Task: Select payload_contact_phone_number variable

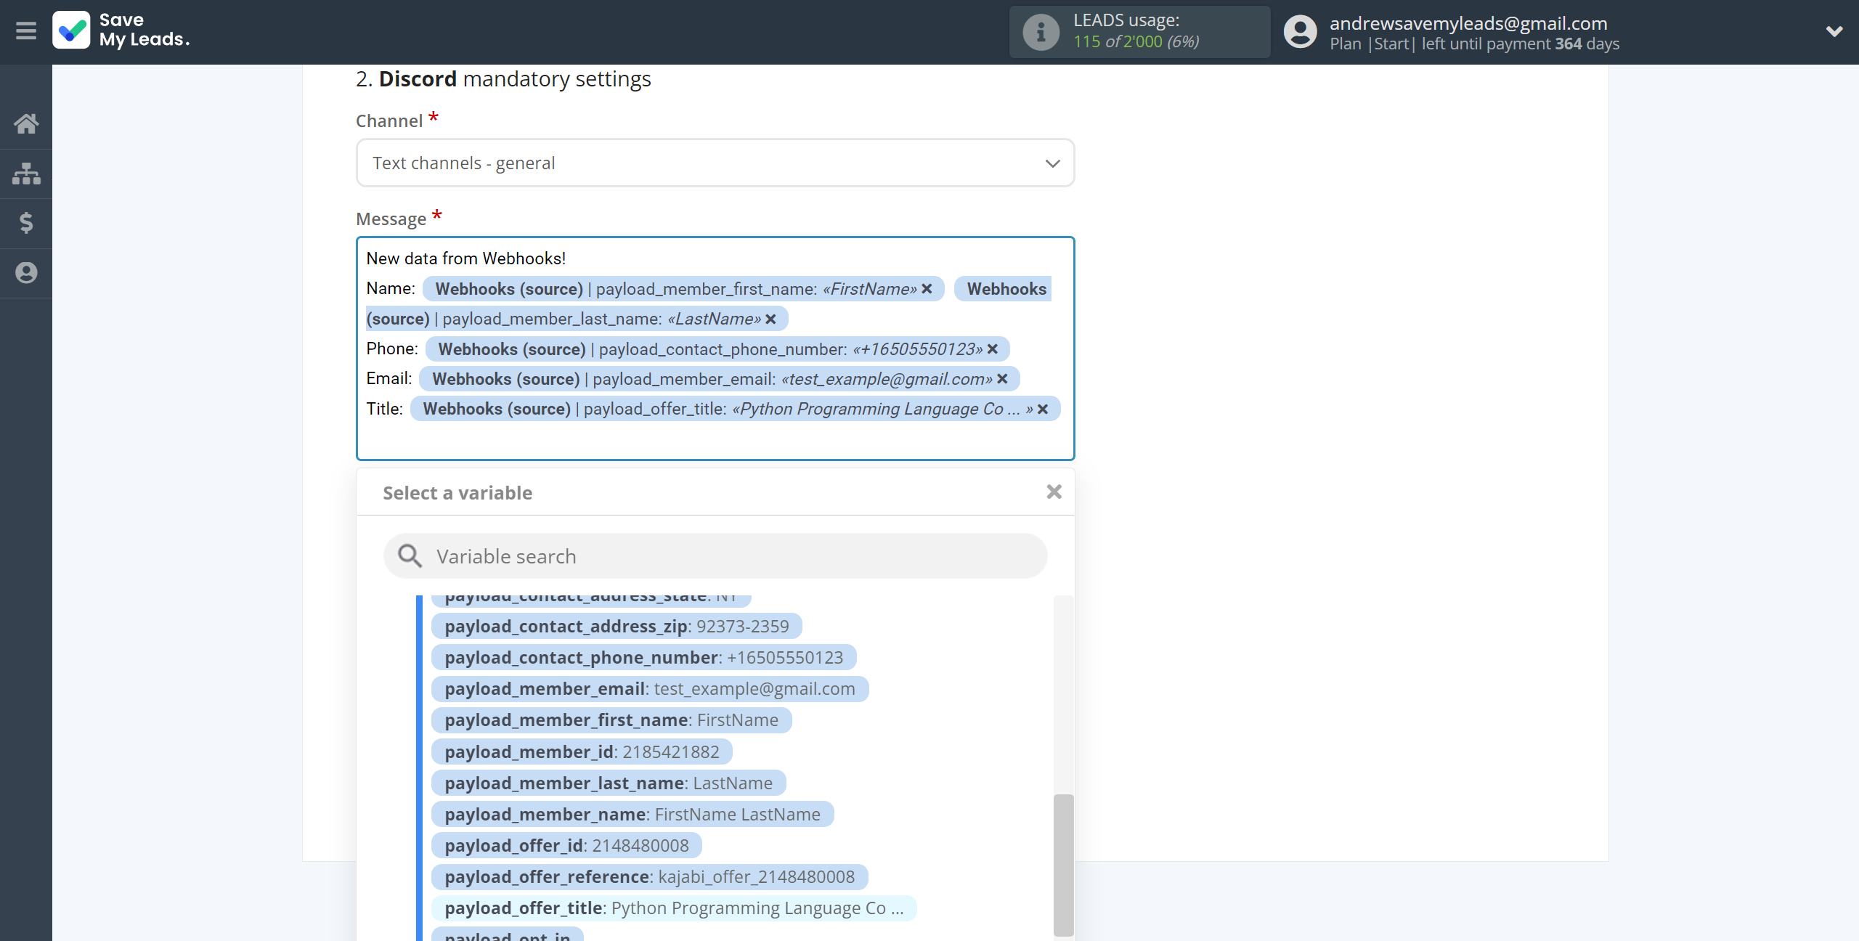Action: click(x=644, y=658)
